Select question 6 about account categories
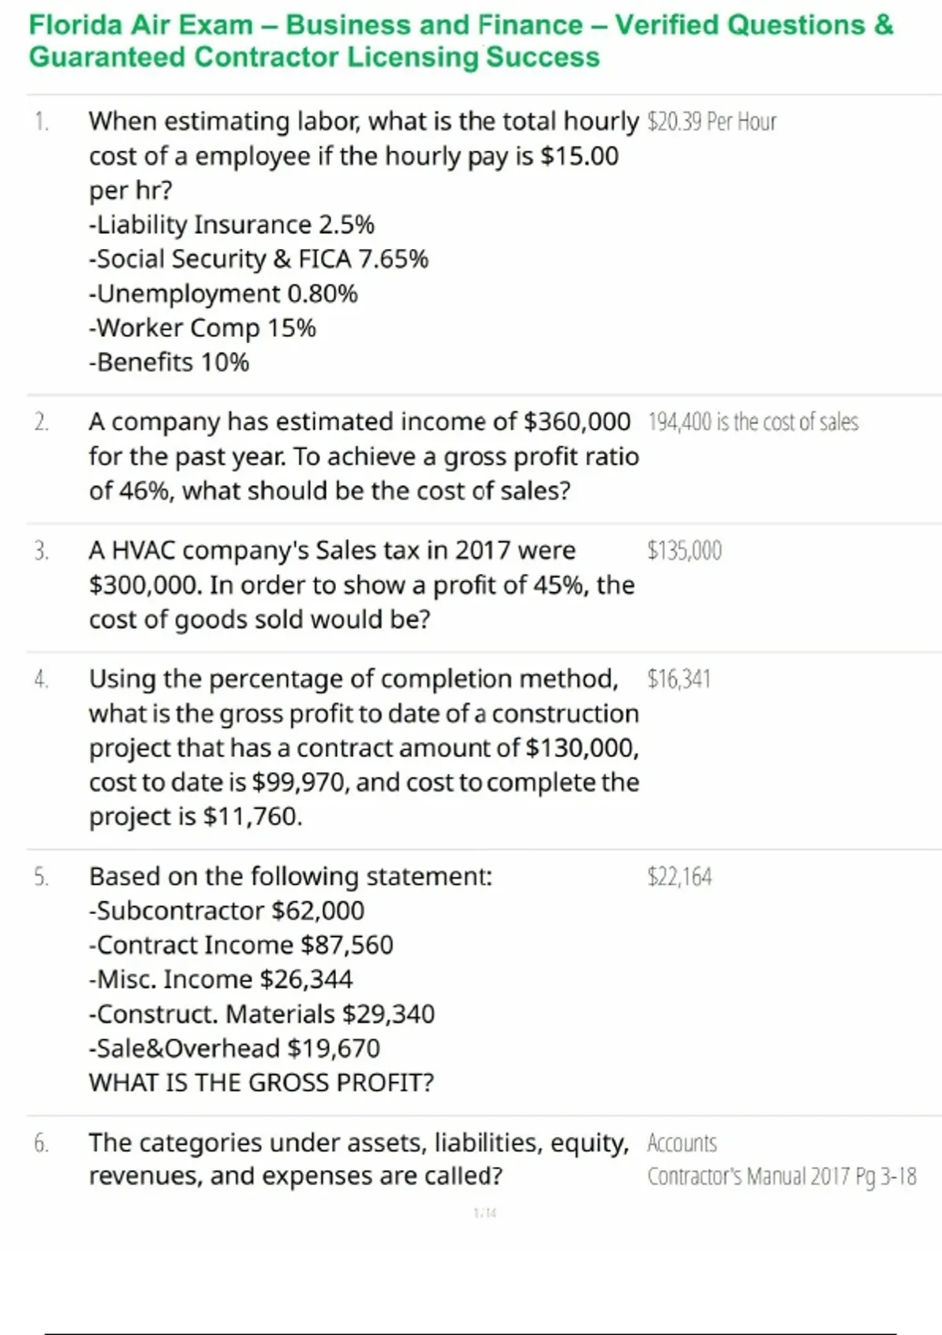942x1335 pixels. (x=359, y=1160)
